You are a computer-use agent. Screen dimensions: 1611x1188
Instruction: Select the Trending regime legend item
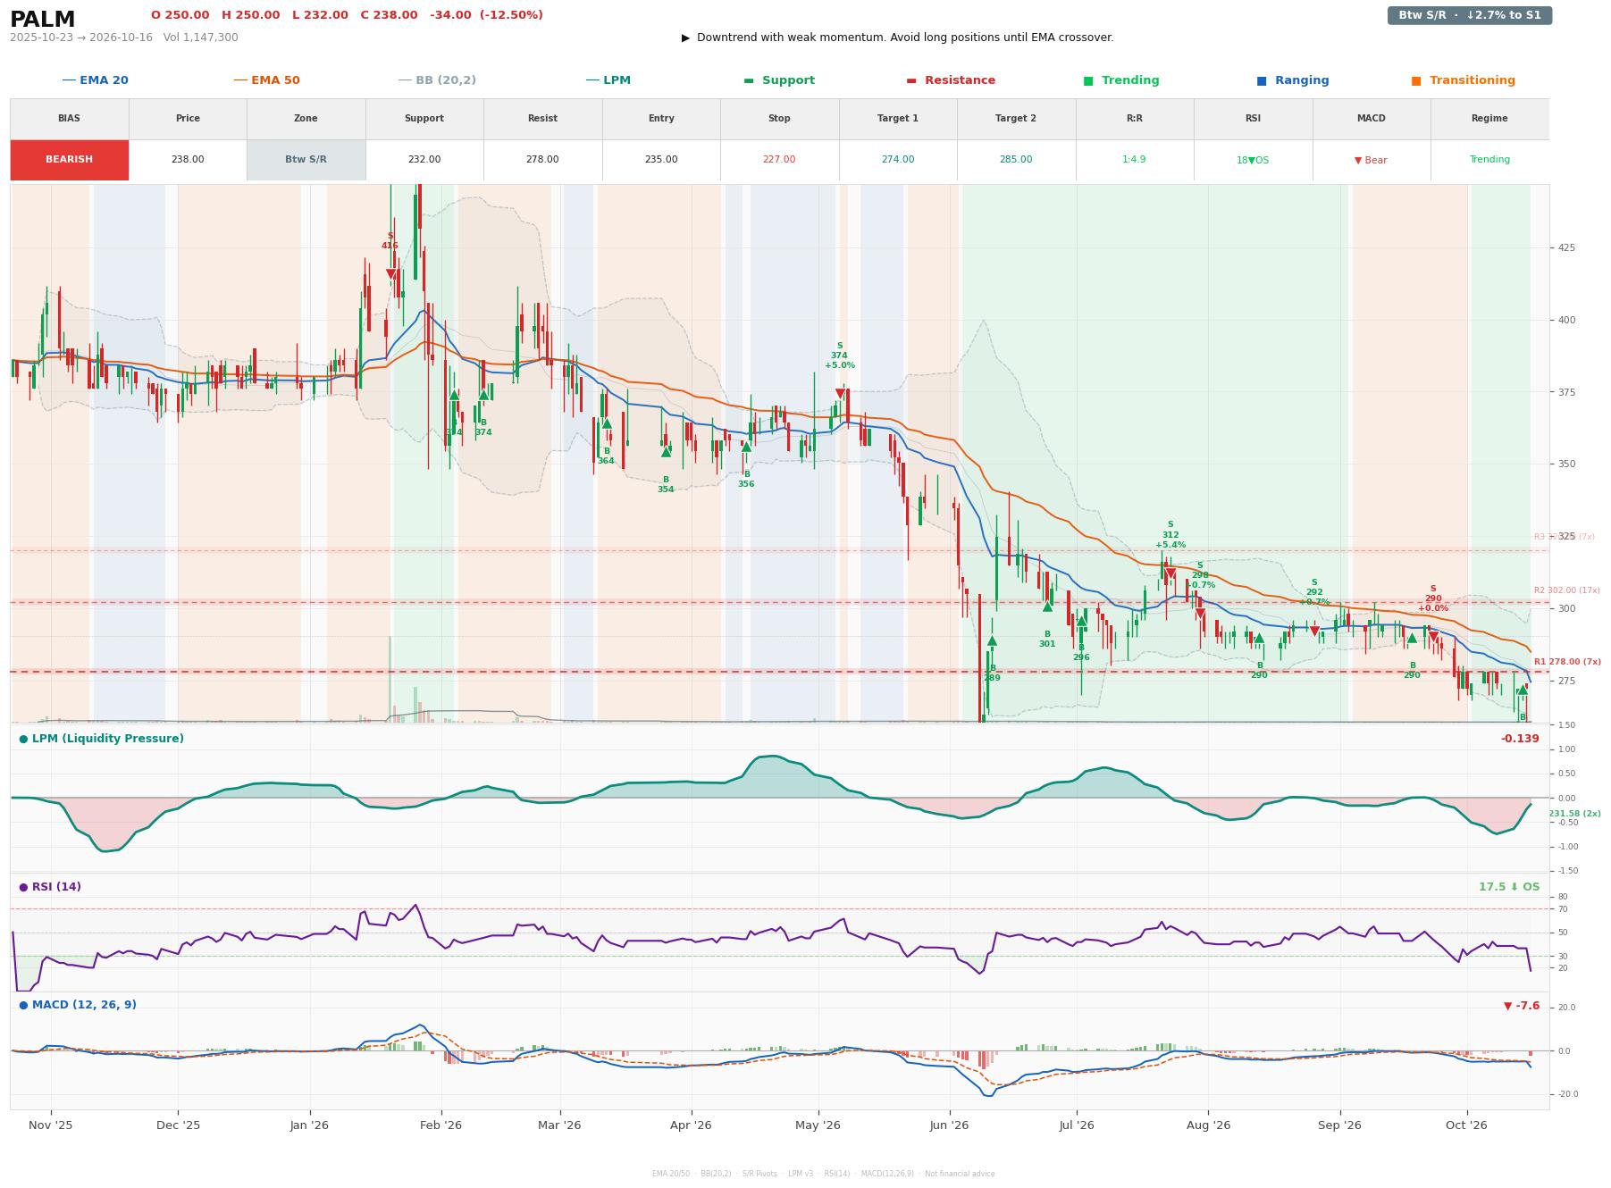pyautogui.click(x=1121, y=80)
